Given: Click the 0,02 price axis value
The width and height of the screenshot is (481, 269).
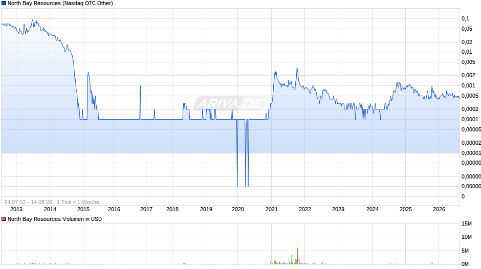Looking at the screenshot, I should point(467,42).
